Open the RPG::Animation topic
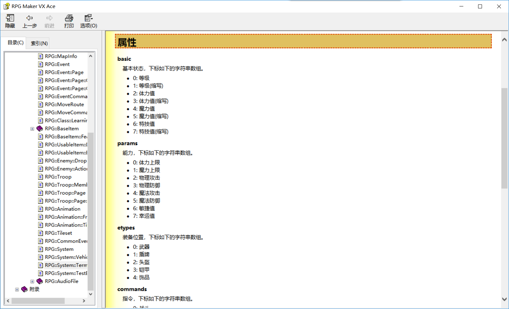Screen dimensions: 509x309 pyautogui.click(x=63, y=209)
